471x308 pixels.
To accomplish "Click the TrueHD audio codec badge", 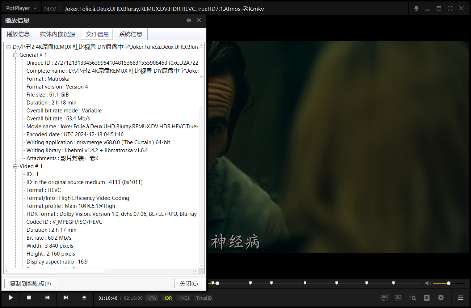I will [204, 298].
